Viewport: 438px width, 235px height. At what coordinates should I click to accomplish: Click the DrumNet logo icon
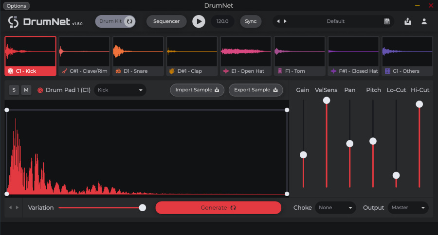tap(14, 22)
